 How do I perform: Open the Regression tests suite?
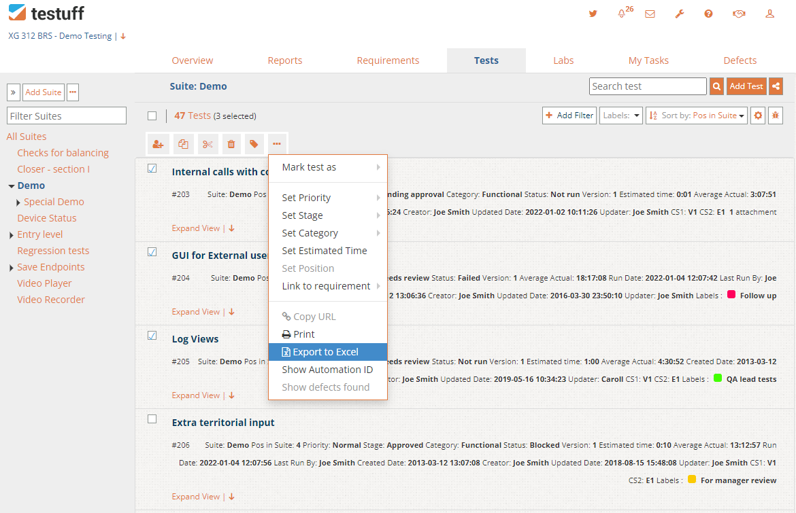53,251
